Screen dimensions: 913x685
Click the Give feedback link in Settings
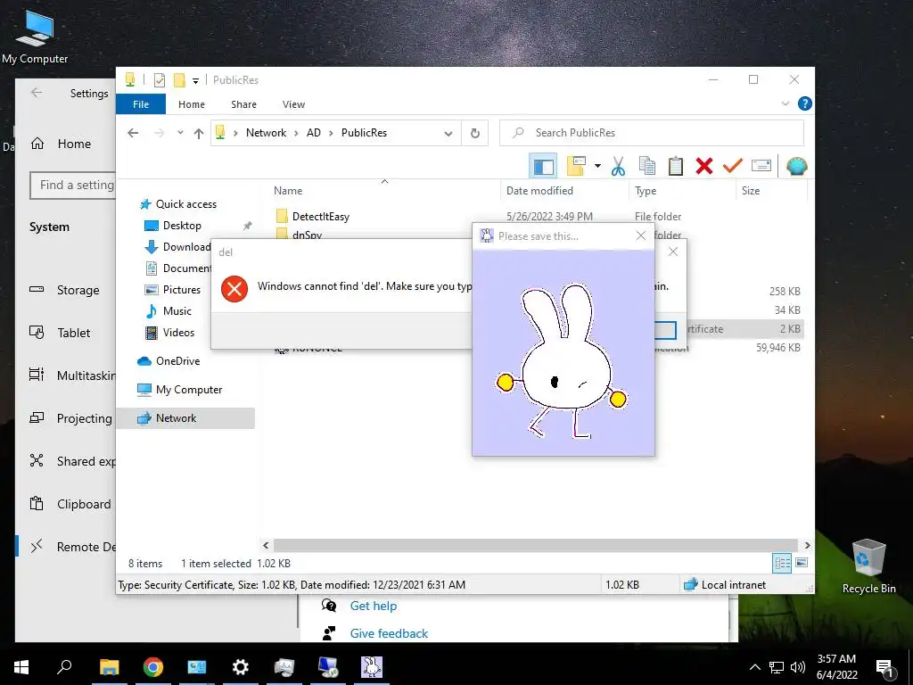coord(389,633)
